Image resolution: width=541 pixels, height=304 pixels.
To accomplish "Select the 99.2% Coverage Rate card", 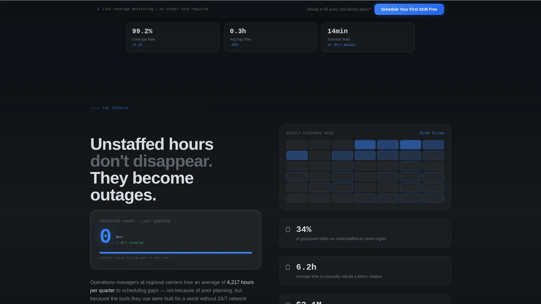I will click(173, 37).
